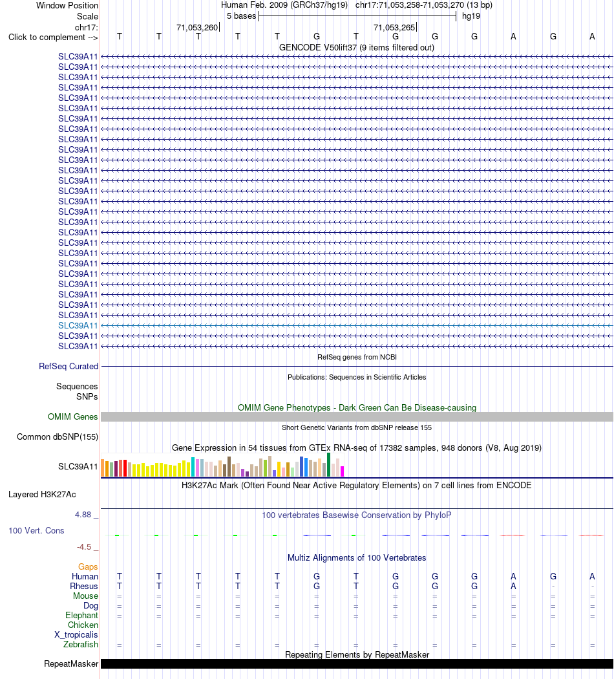The image size is (614, 679).
Task: Click the cyan bar in the GTEx chart
Action: tap(193, 467)
